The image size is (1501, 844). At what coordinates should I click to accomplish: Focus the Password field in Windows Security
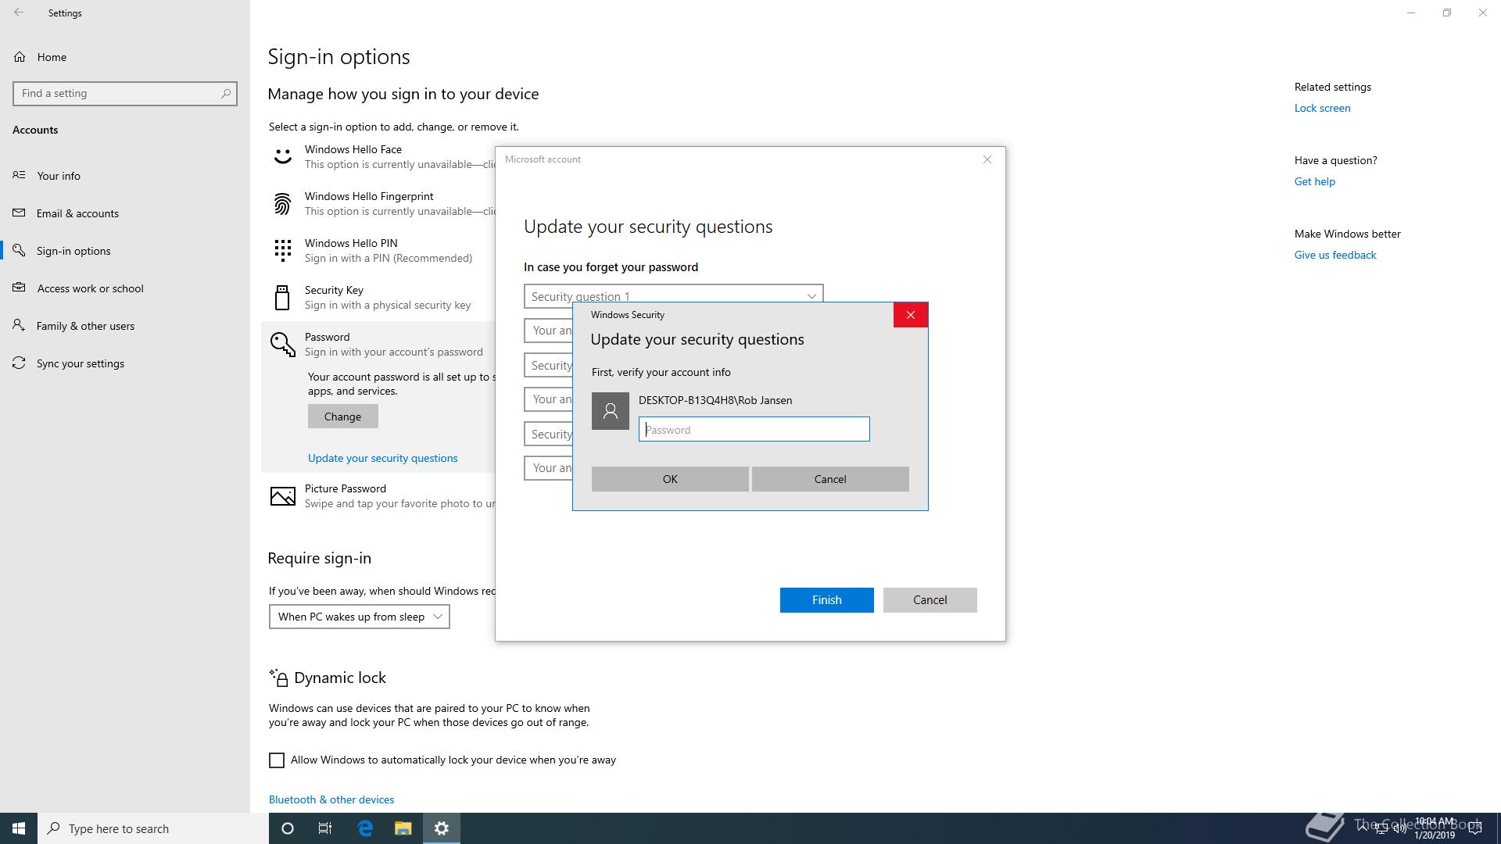click(754, 429)
